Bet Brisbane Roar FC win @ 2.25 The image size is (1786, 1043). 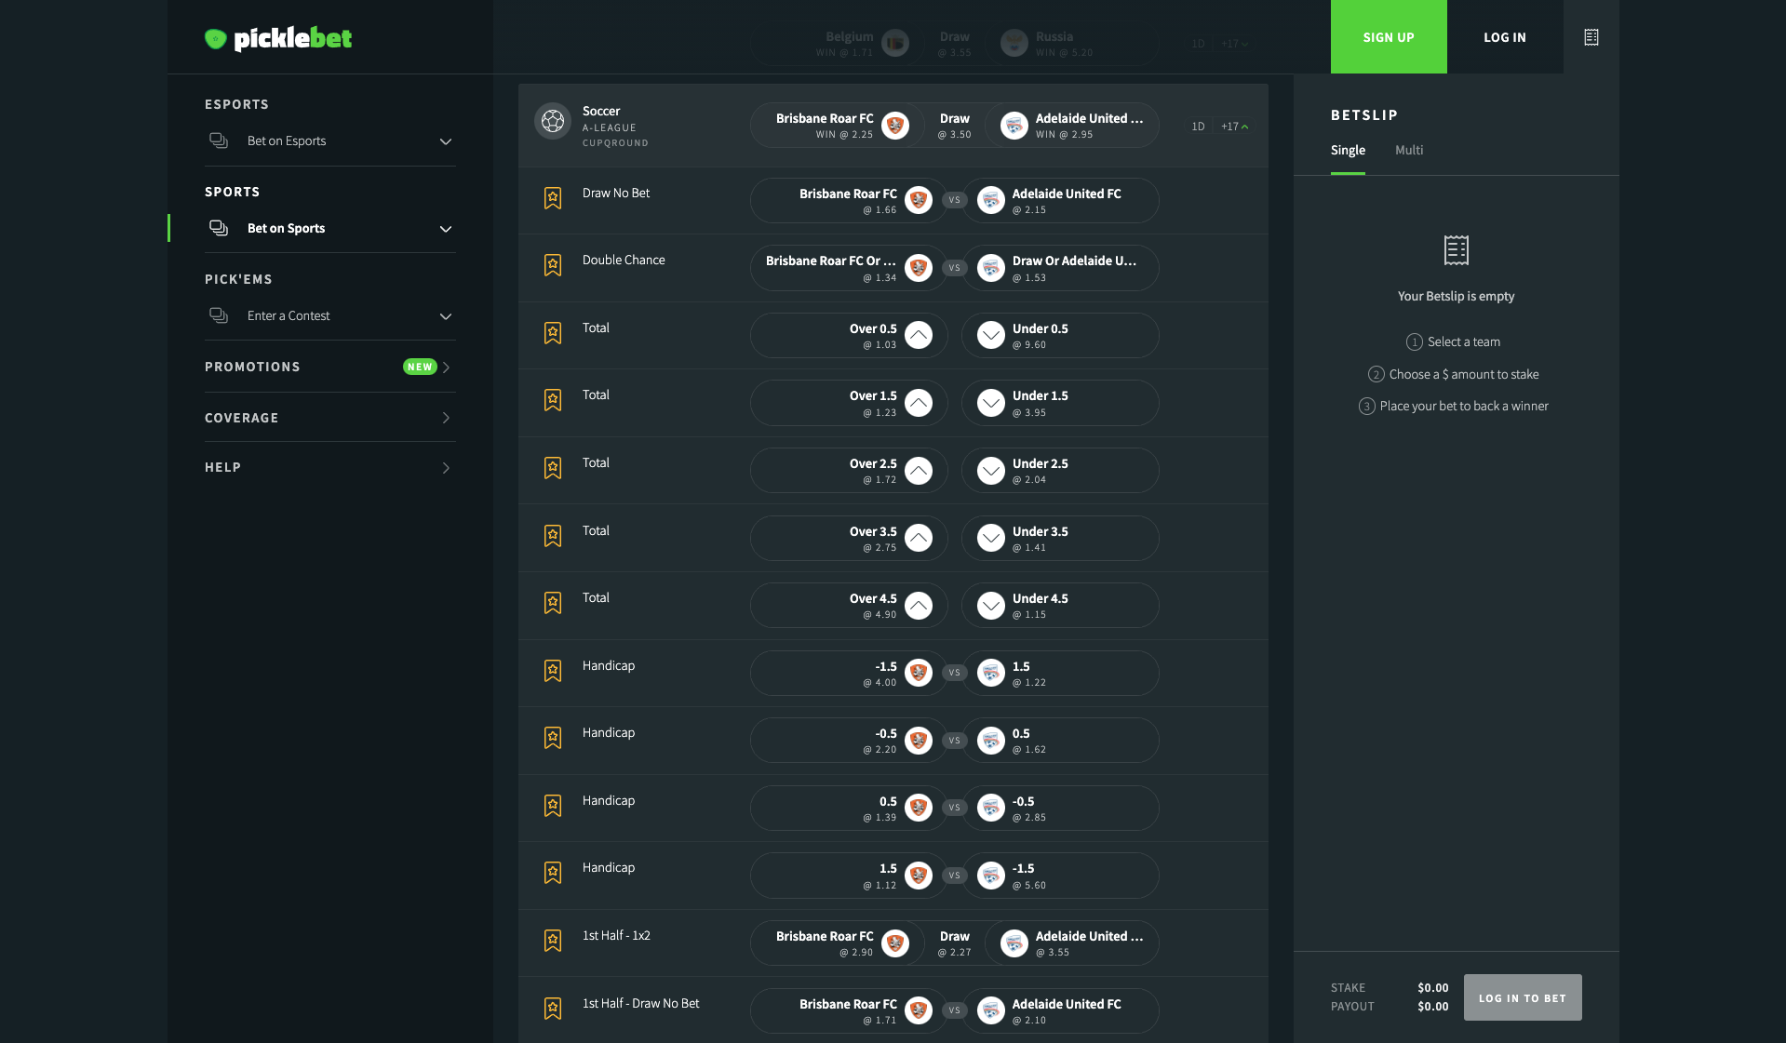tap(837, 126)
